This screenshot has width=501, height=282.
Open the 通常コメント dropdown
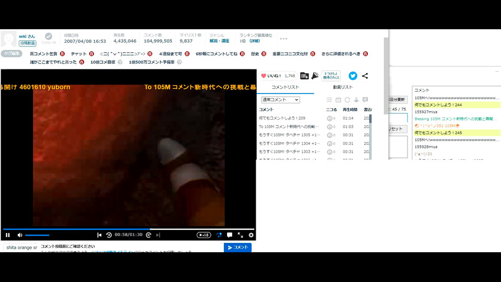coord(280,100)
